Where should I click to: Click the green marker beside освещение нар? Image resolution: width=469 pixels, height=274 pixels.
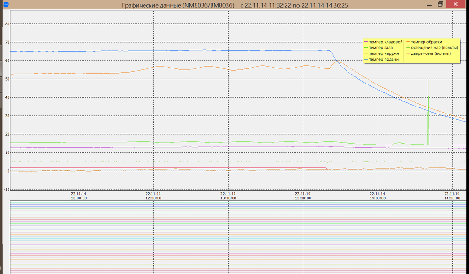click(408, 48)
